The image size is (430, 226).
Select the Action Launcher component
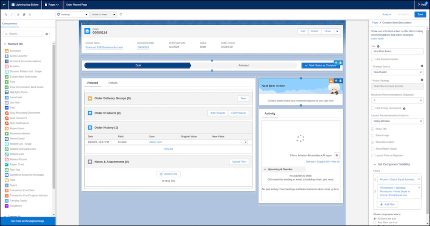coord(18,56)
